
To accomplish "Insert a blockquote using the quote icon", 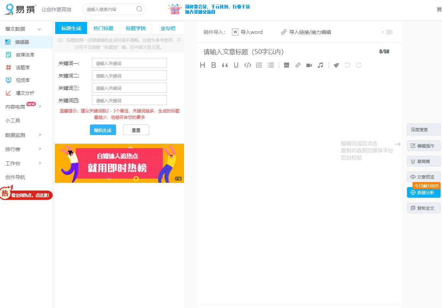I will pyautogui.click(x=225, y=65).
